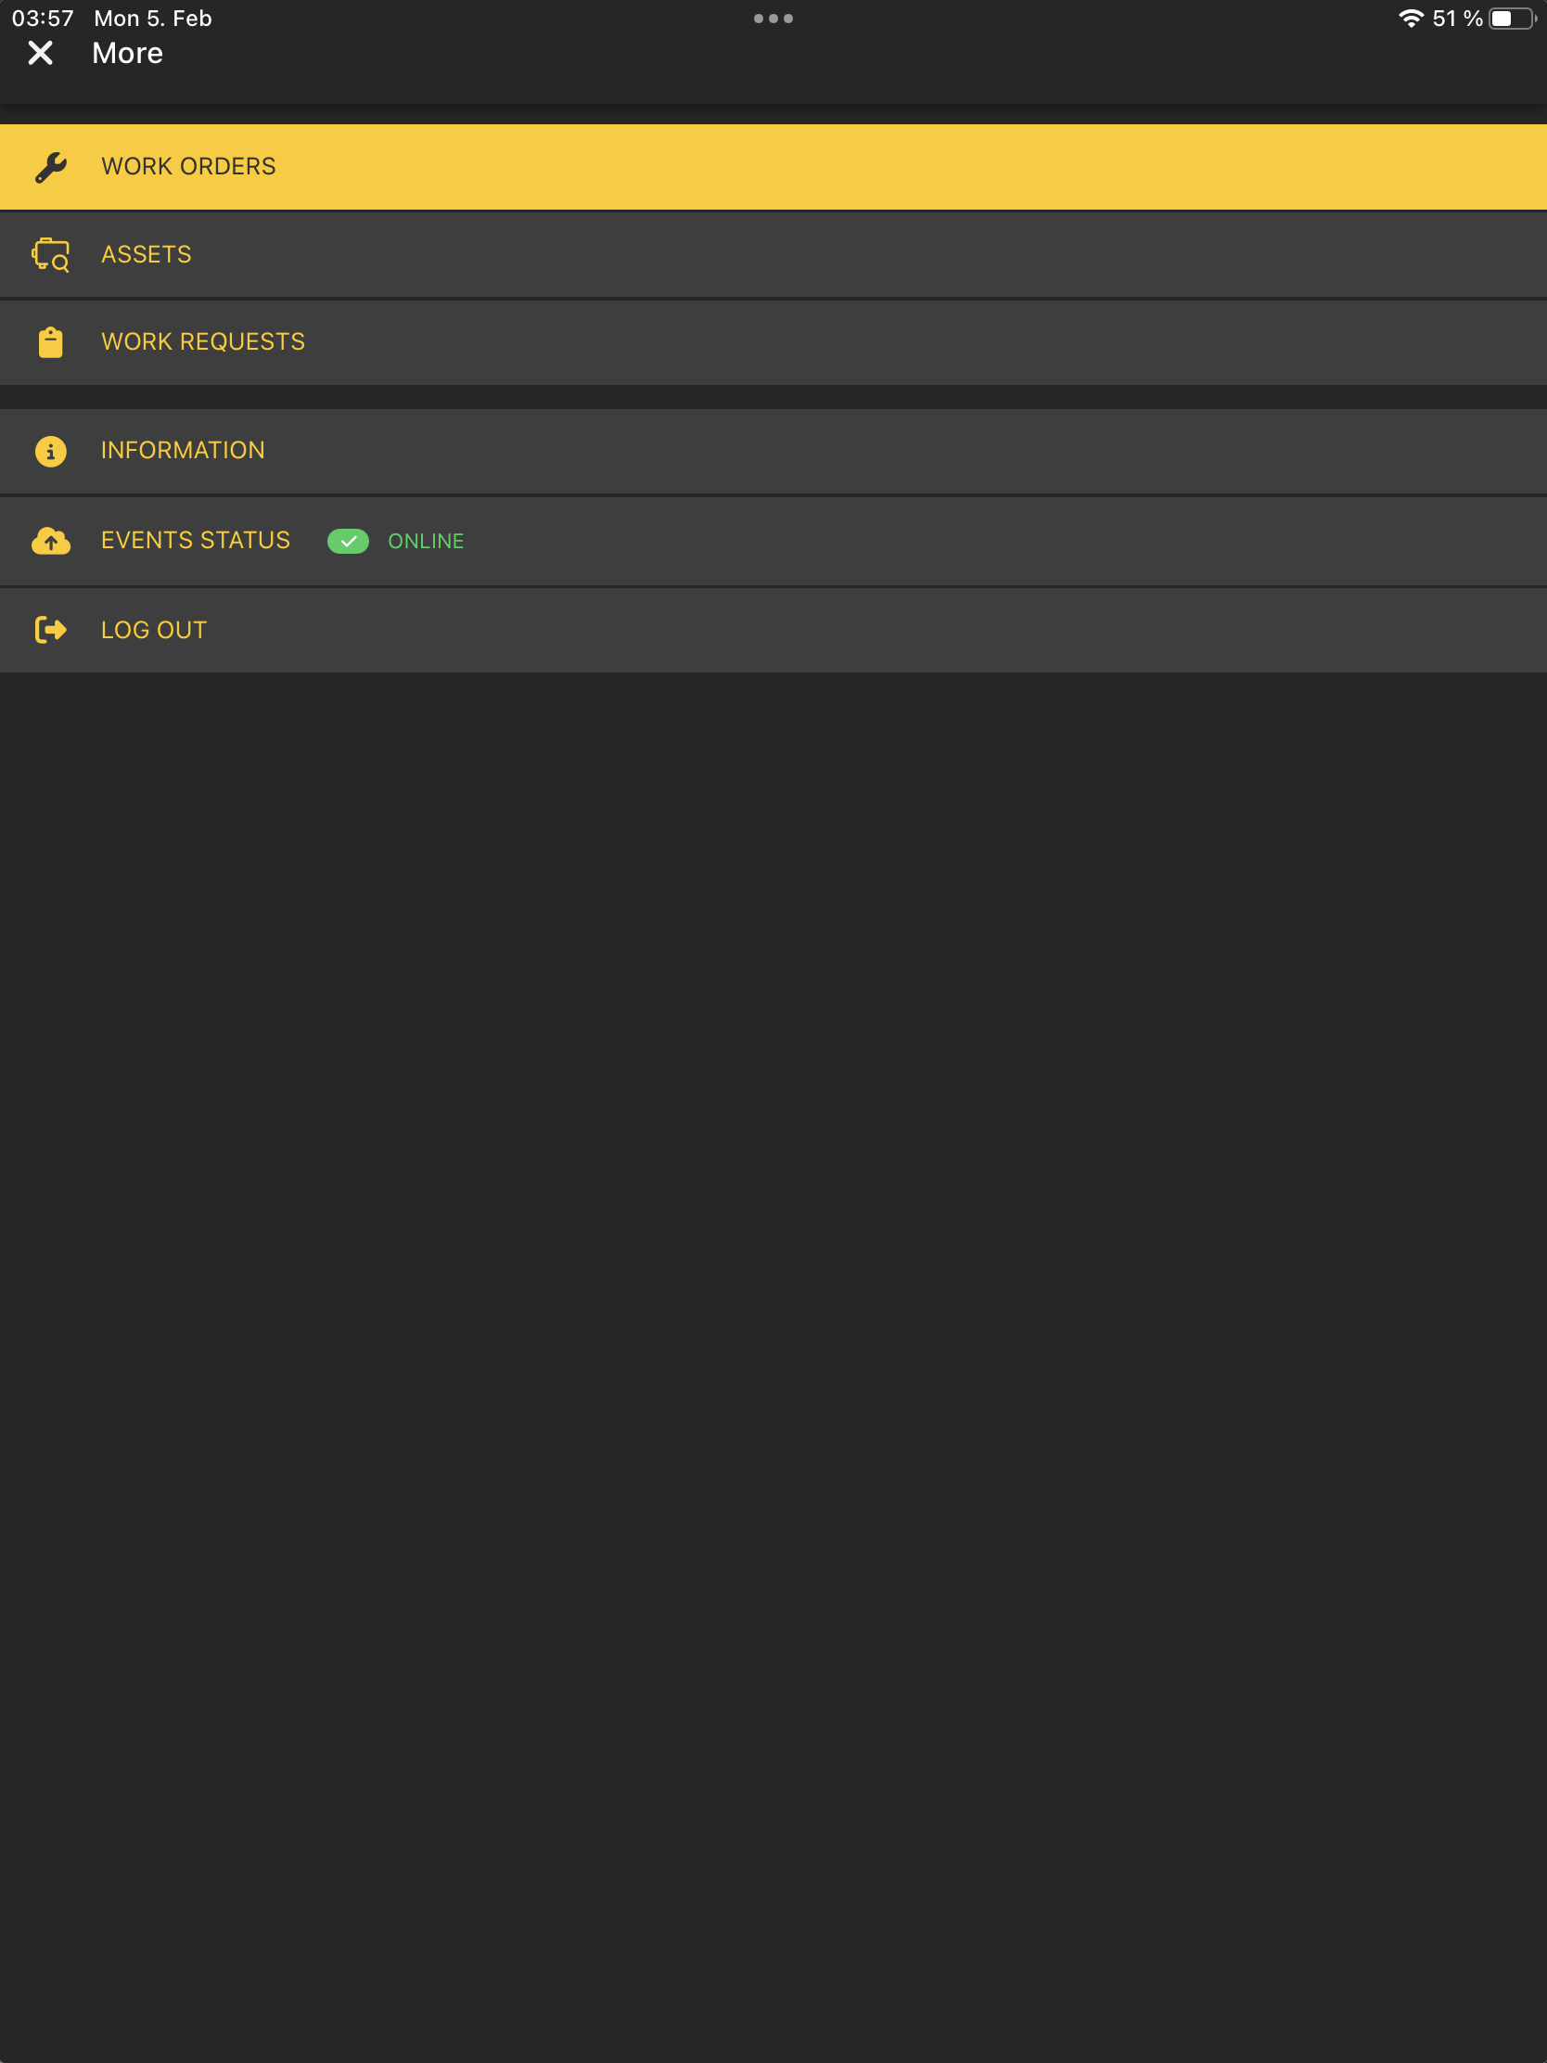The height and width of the screenshot is (2063, 1547).
Task: Click the information circle icon
Action: click(51, 452)
